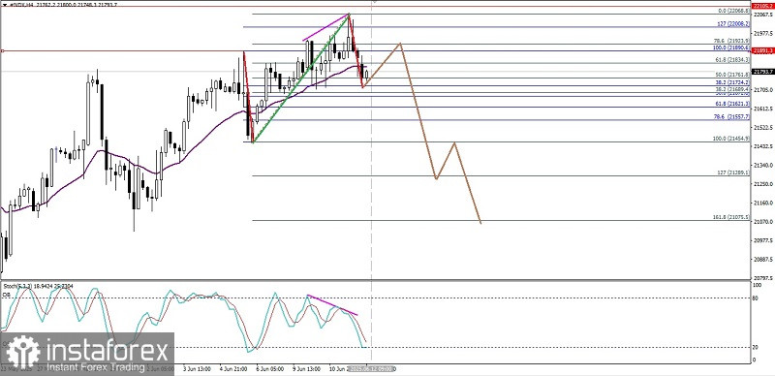Select the 21612.5 price axis value
Viewport: 775px width, 376px height.
(x=762, y=109)
